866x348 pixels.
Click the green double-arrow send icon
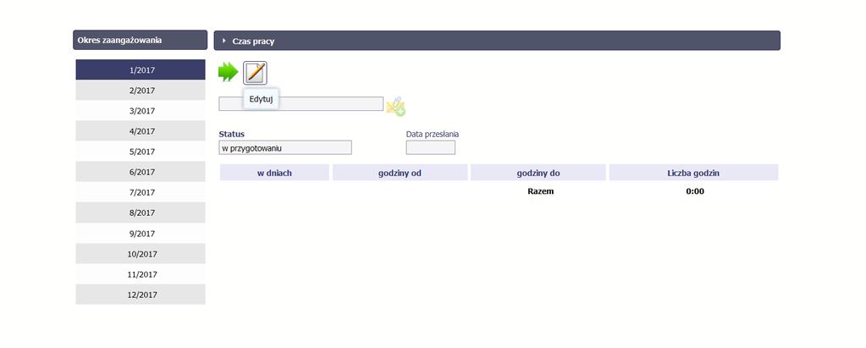(x=228, y=72)
